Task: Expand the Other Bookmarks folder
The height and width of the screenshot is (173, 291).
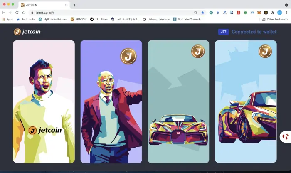Action: pyautogui.click(x=275, y=19)
